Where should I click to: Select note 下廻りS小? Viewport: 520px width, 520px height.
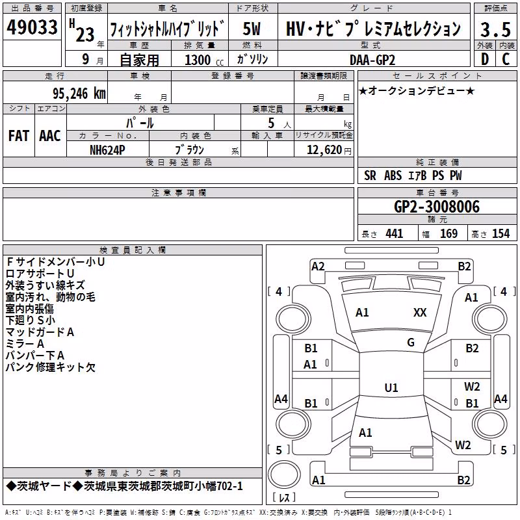(31, 320)
